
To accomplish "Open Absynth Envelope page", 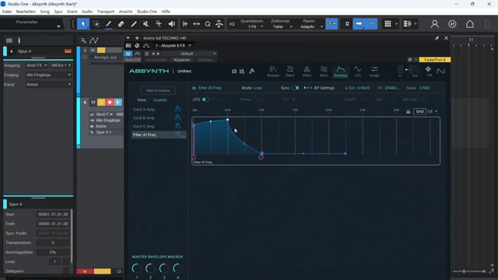I will pyautogui.click(x=341, y=72).
